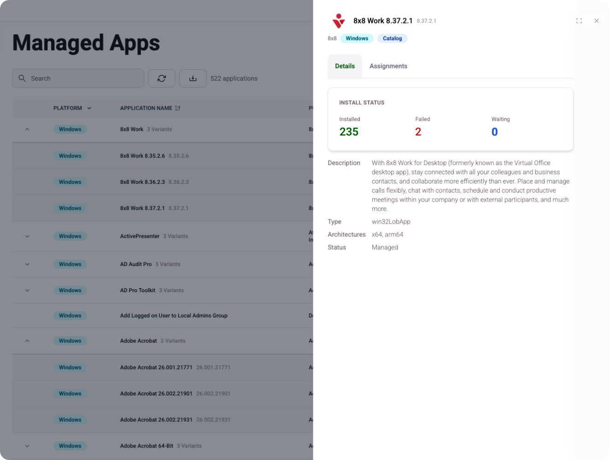Click the win32LobApp type value
Screen dimensions: 610x460
click(x=391, y=222)
